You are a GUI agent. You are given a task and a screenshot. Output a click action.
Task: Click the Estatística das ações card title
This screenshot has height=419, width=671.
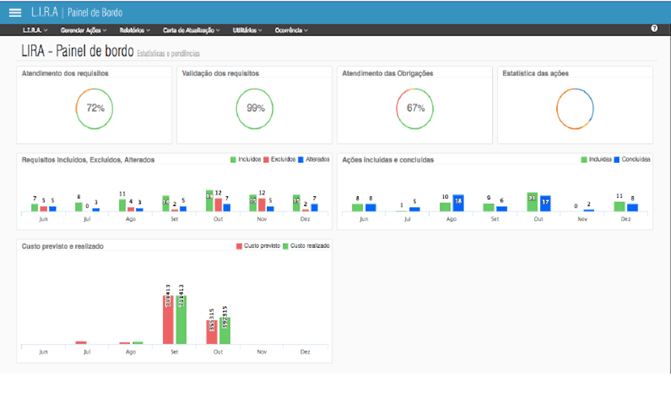coord(535,73)
